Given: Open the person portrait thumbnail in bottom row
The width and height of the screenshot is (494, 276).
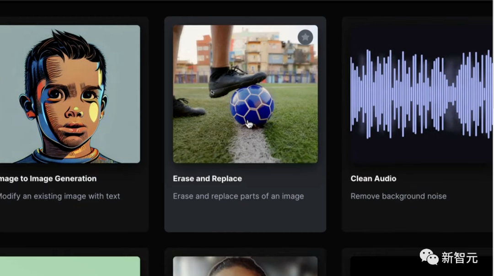Looking at the screenshot, I should click(245, 266).
